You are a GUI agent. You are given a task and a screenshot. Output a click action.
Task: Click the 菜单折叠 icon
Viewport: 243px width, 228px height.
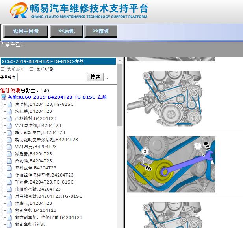32,69
